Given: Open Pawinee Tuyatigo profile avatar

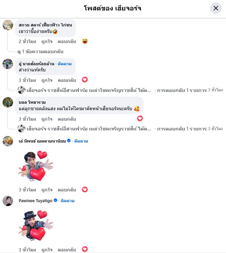Looking at the screenshot, I should [x=8, y=201].
